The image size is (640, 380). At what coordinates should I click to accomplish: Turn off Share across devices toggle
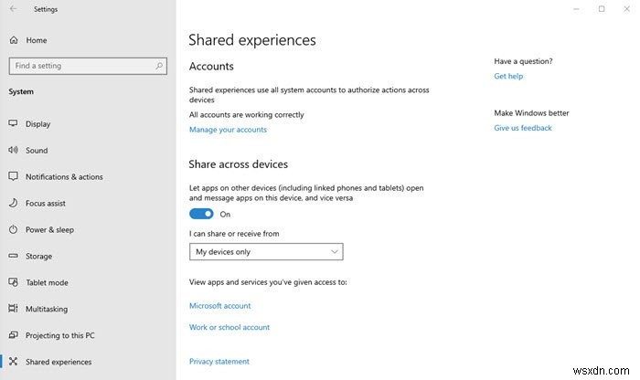tap(201, 214)
